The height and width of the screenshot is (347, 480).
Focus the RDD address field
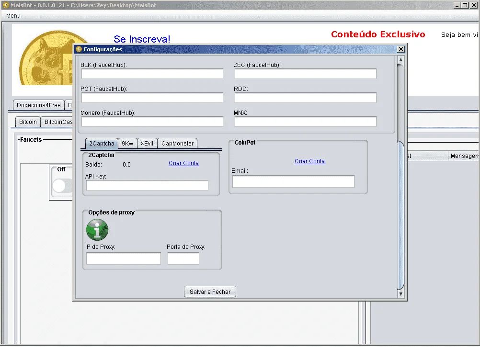coord(306,98)
